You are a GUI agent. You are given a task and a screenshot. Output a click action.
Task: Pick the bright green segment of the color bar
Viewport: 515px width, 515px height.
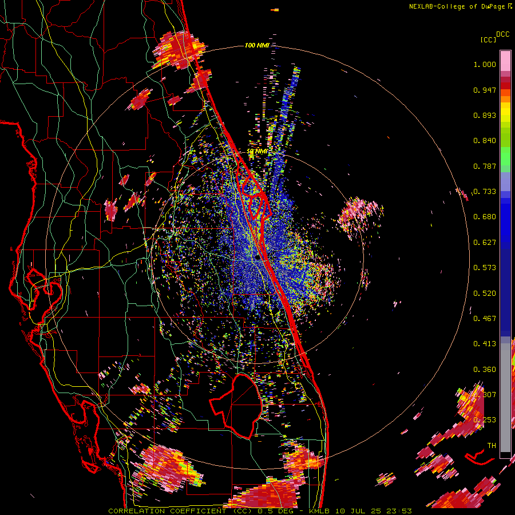[x=505, y=156]
